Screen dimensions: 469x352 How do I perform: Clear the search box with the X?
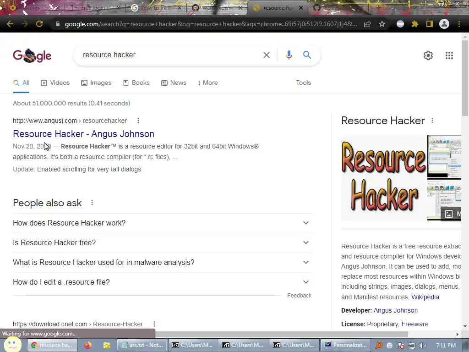point(266,55)
